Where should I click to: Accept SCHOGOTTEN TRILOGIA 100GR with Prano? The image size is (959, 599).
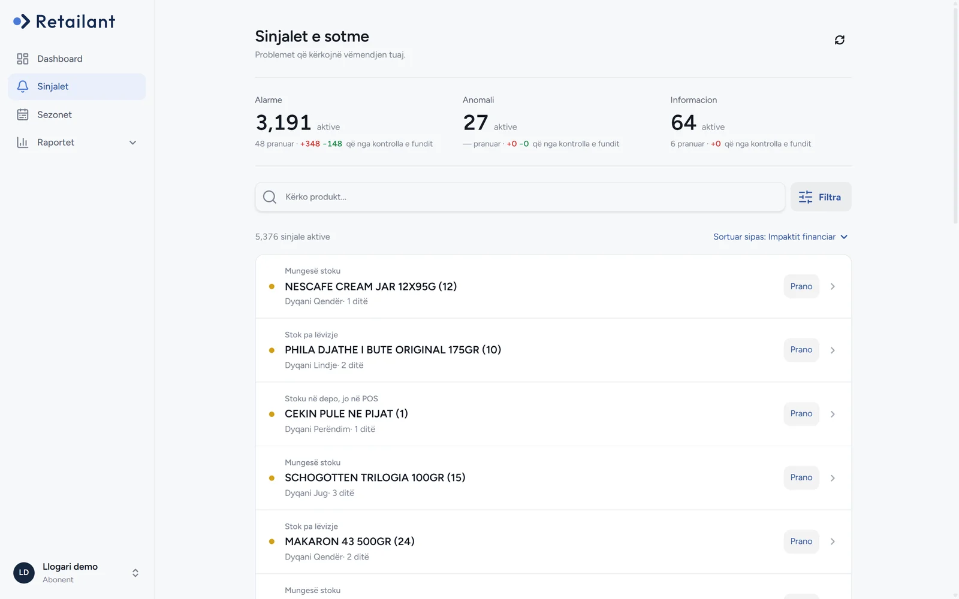801,477
